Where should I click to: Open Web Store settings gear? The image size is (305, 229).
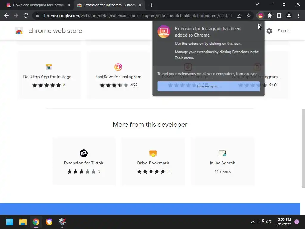click(269, 31)
